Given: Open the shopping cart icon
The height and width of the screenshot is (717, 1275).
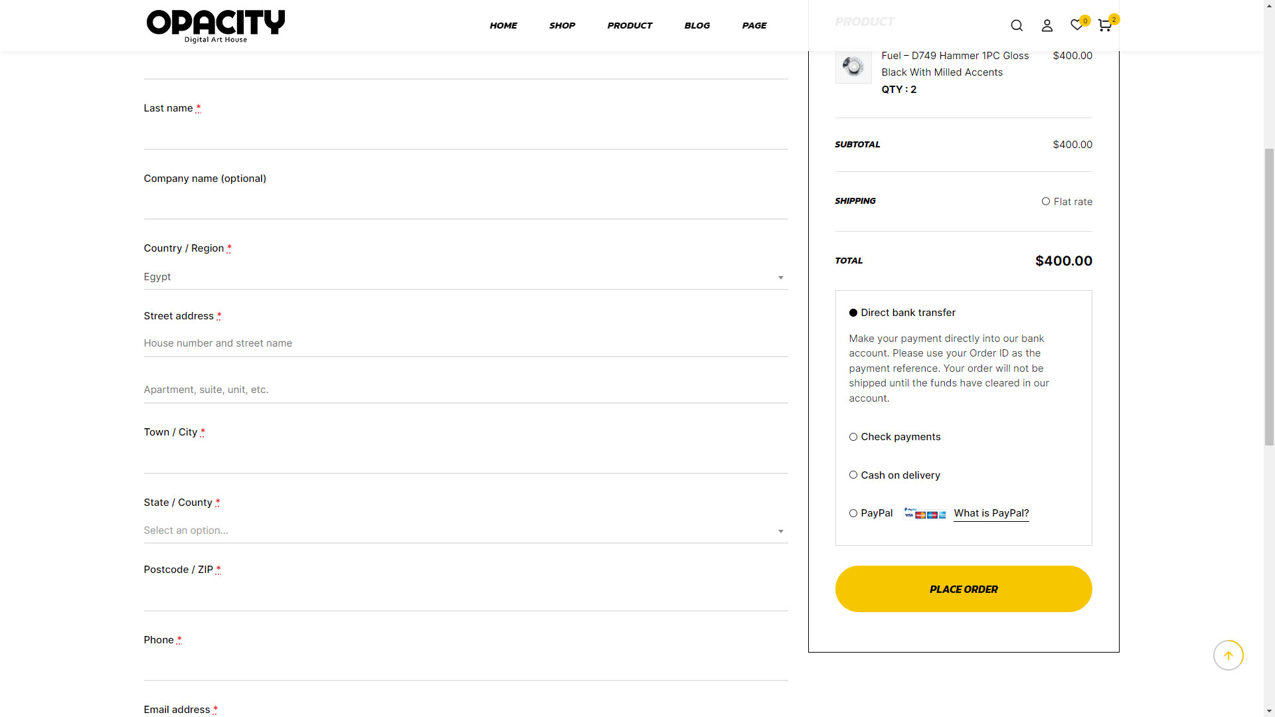Looking at the screenshot, I should [1104, 25].
